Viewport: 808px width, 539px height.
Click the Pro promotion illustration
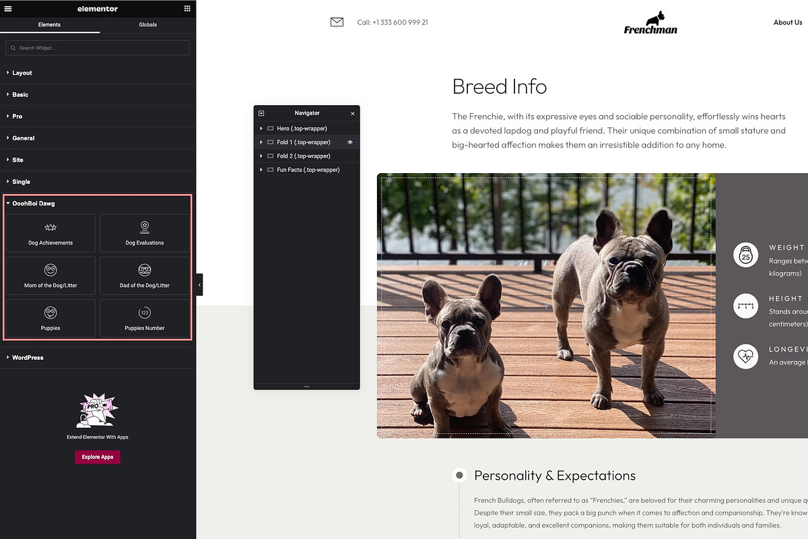(x=98, y=411)
